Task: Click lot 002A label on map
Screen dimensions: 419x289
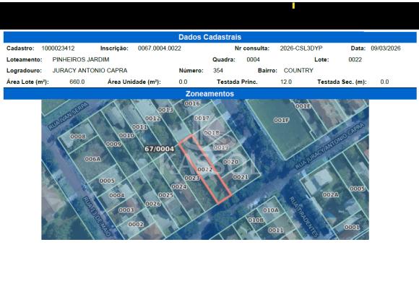Action: (x=331, y=195)
